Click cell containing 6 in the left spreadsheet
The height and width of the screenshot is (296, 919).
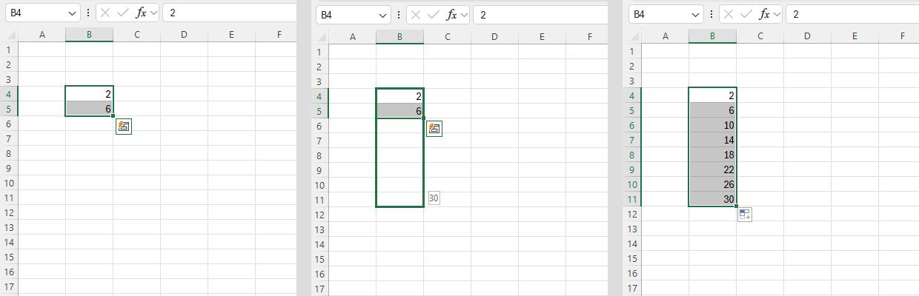[89, 109]
